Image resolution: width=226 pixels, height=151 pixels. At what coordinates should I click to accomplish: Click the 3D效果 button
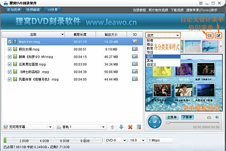(x=52, y=10)
